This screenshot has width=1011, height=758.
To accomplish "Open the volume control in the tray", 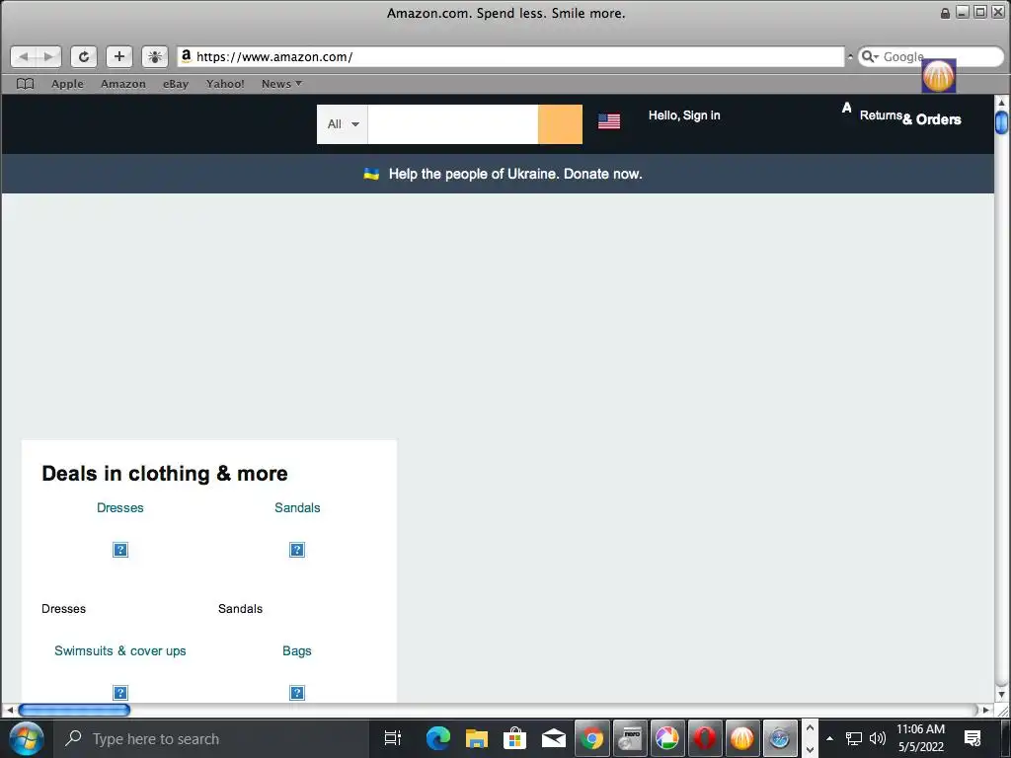I will pyautogui.click(x=878, y=738).
